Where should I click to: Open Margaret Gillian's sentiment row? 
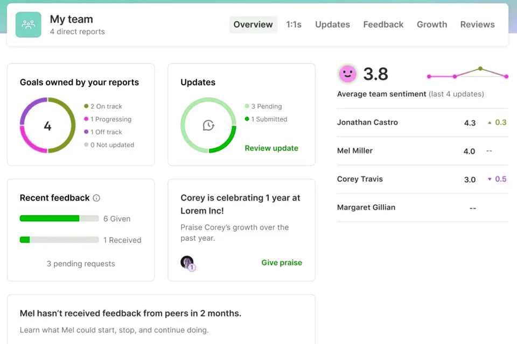tap(422, 207)
